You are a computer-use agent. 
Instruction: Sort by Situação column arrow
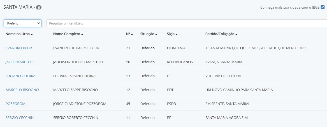(156, 35)
